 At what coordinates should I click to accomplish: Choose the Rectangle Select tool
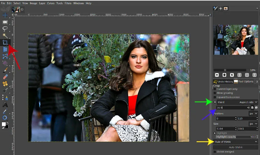tap(5, 22)
